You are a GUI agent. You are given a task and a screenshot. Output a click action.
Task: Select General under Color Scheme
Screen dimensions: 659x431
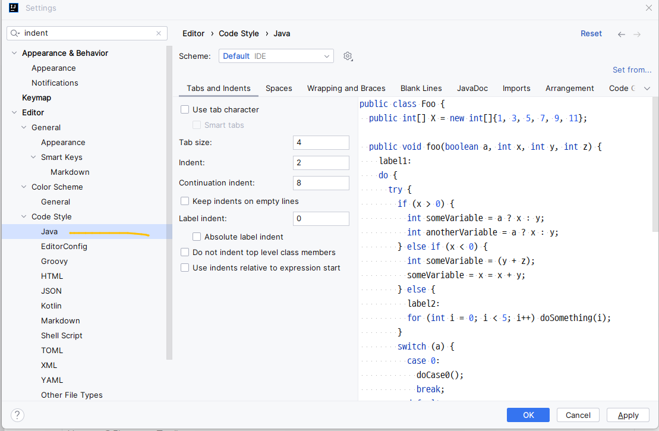pos(55,202)
